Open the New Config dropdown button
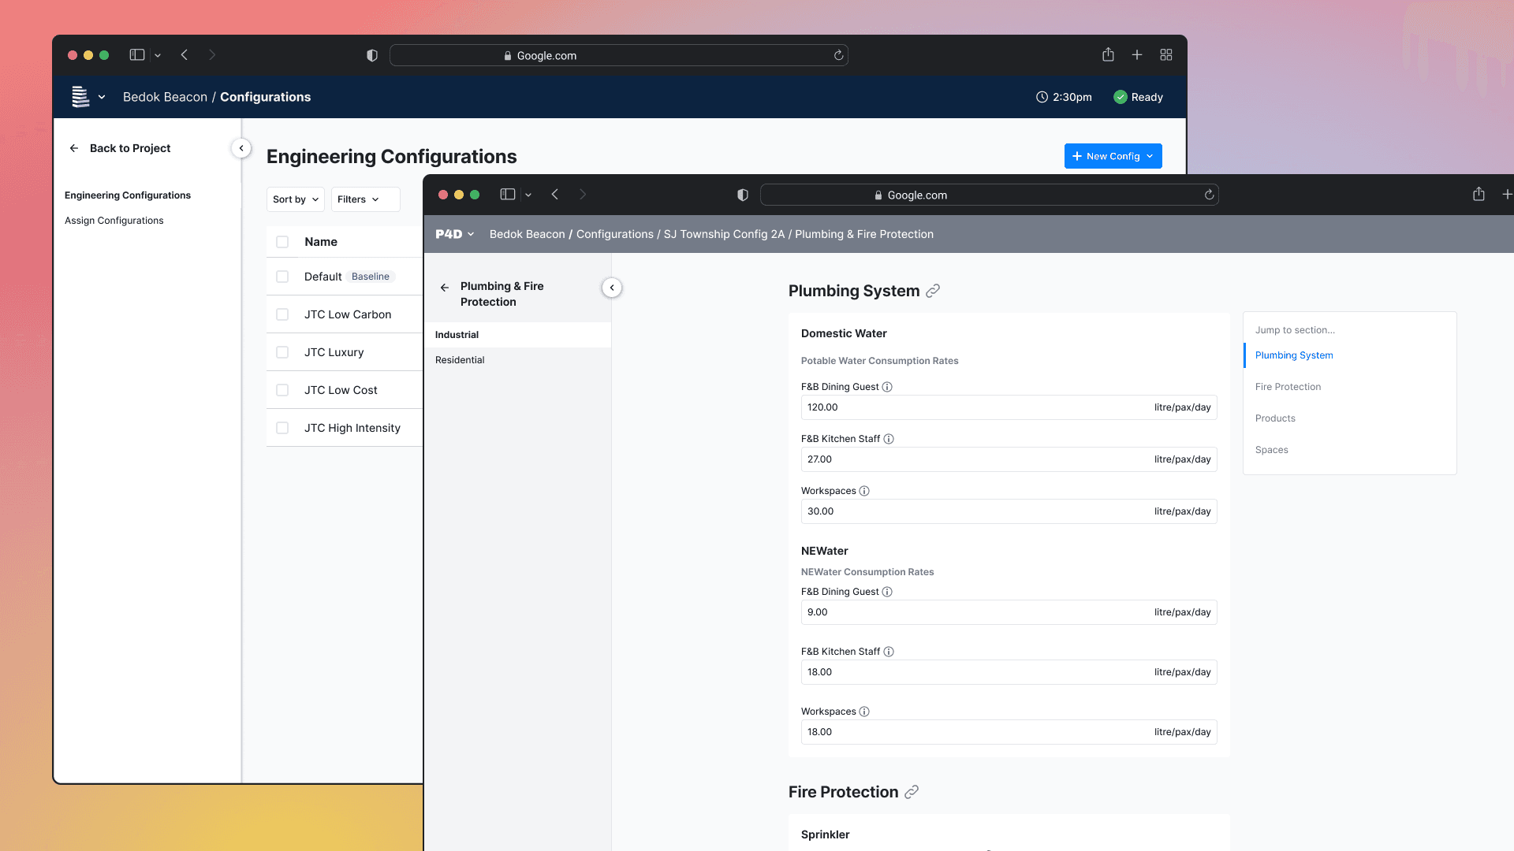Screen dimensions: 1514x851 (x=1113, y=156)
